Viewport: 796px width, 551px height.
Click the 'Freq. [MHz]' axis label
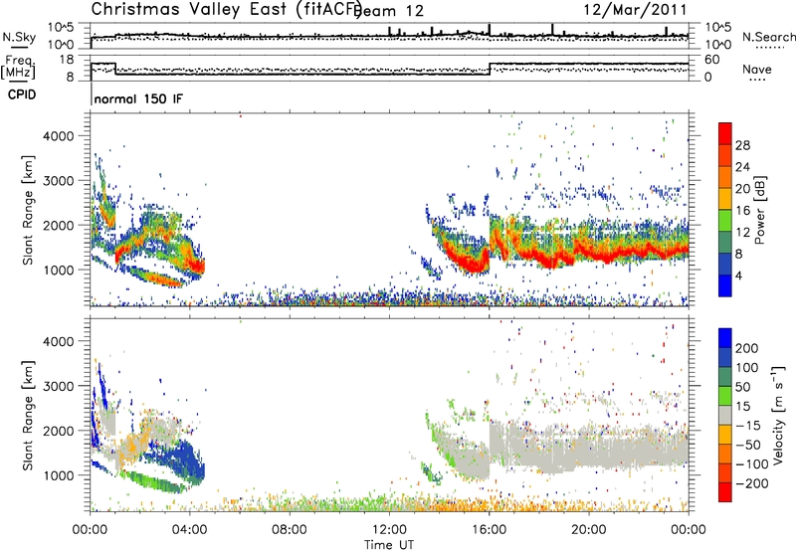click(18, 68)
